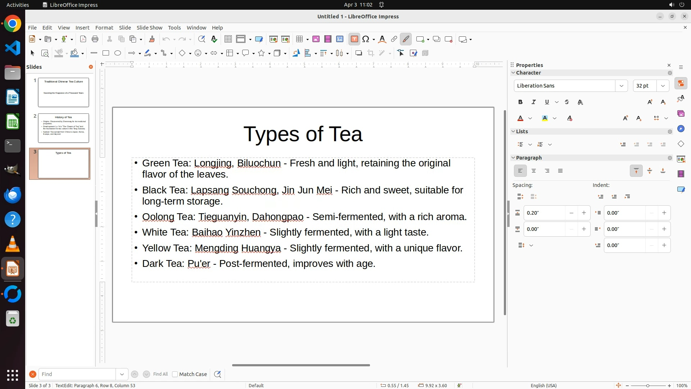Open the Insert Special Character tool

(366, 39)
